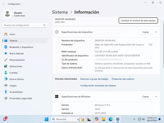Click the Settings gear on the taskbar
The width and height of the screenshot is (164, 123).
pyautogui.click(x=118, y=119)
